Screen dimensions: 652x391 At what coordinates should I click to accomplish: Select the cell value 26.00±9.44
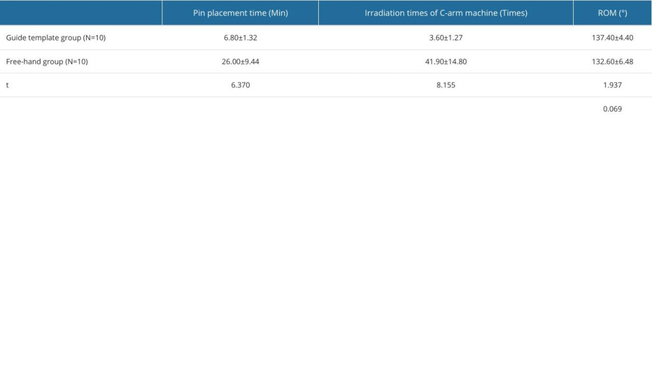241,61
